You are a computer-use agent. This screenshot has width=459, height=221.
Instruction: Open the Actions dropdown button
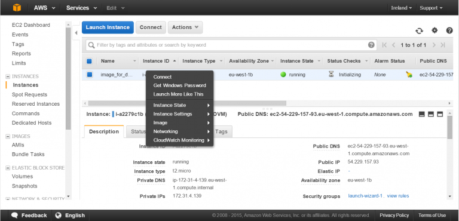(x=185, y=27)
